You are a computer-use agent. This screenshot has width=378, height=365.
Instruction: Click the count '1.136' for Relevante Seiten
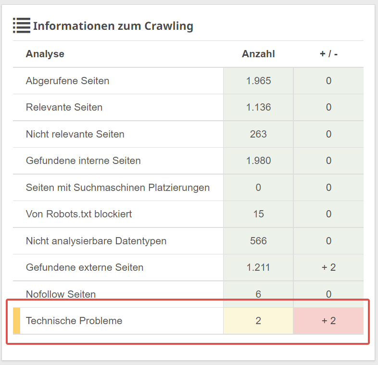point(258,107)
